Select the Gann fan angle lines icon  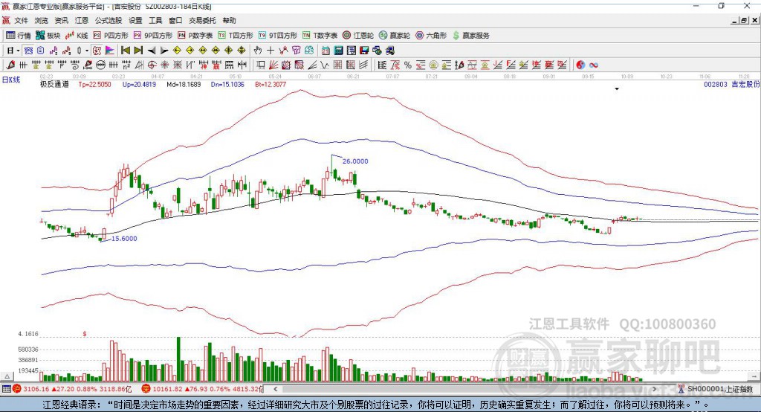pyautogui.click(x=273, y=65)
